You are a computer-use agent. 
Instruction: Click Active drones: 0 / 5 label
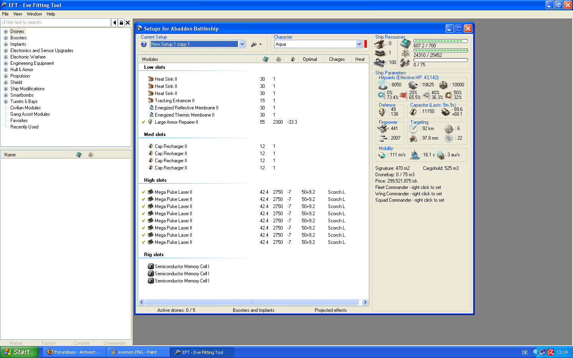click(x=176, y=310)
